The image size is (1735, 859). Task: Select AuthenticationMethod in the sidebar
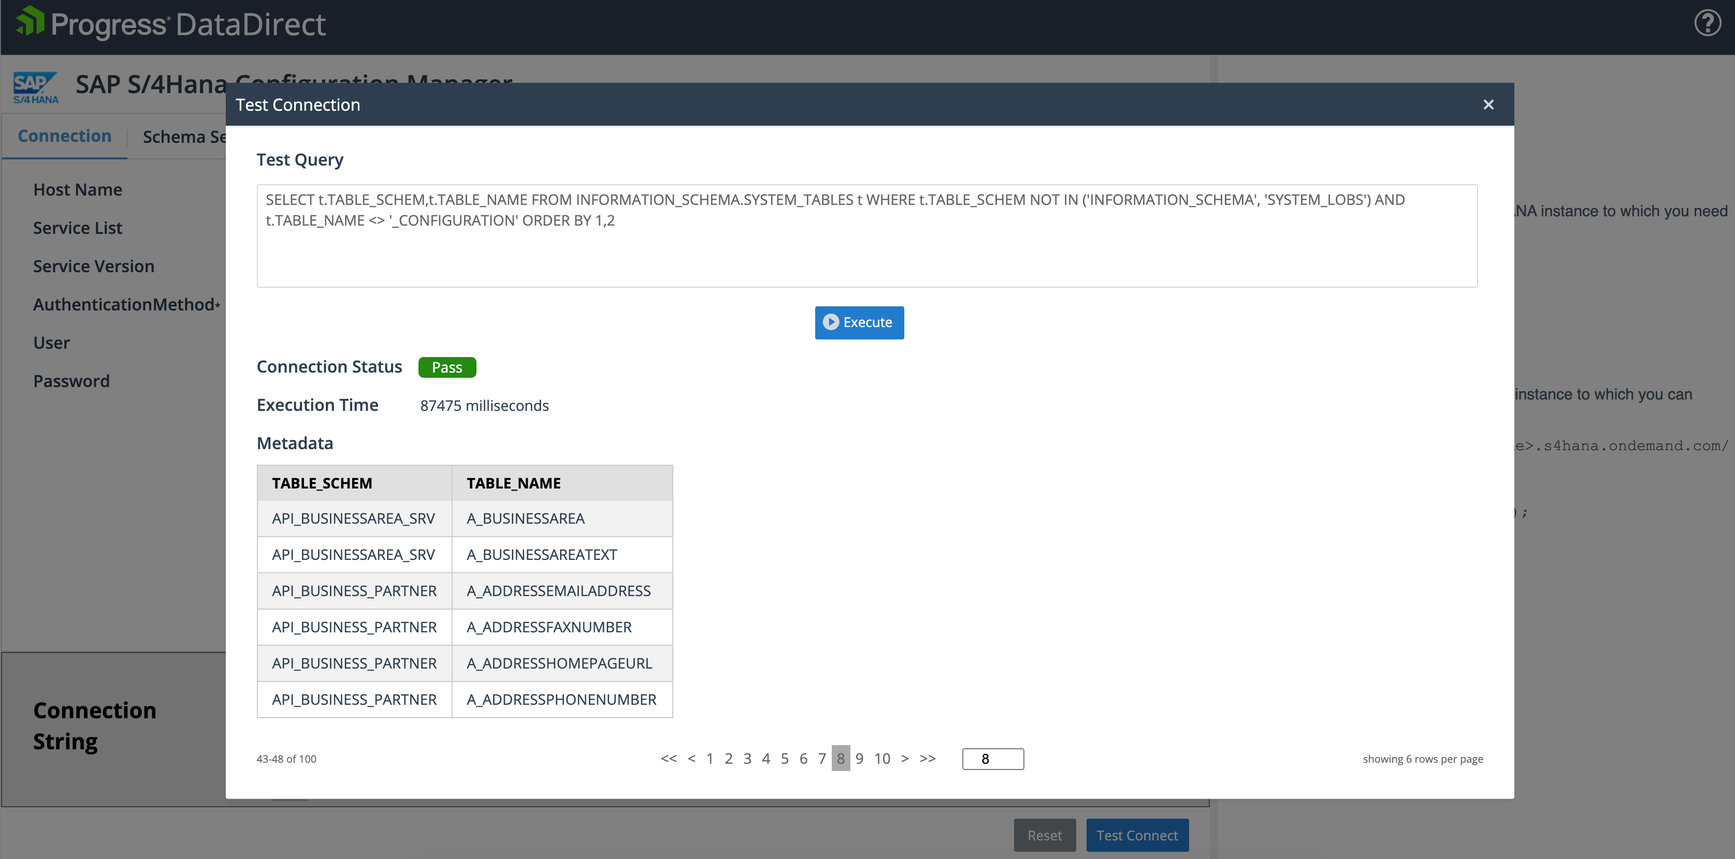[125, 304]
